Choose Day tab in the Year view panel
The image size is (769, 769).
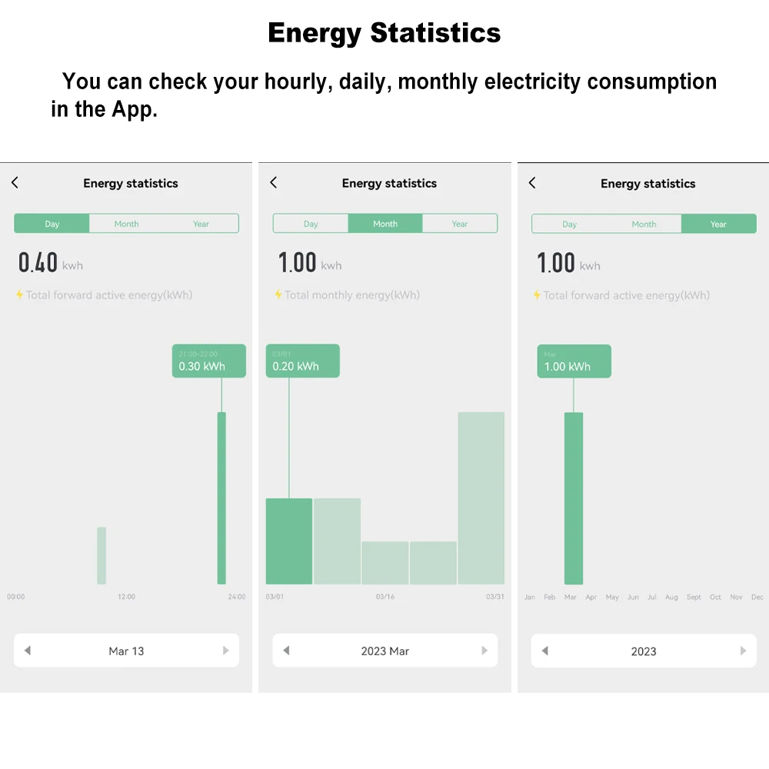[x=569, y=224]
